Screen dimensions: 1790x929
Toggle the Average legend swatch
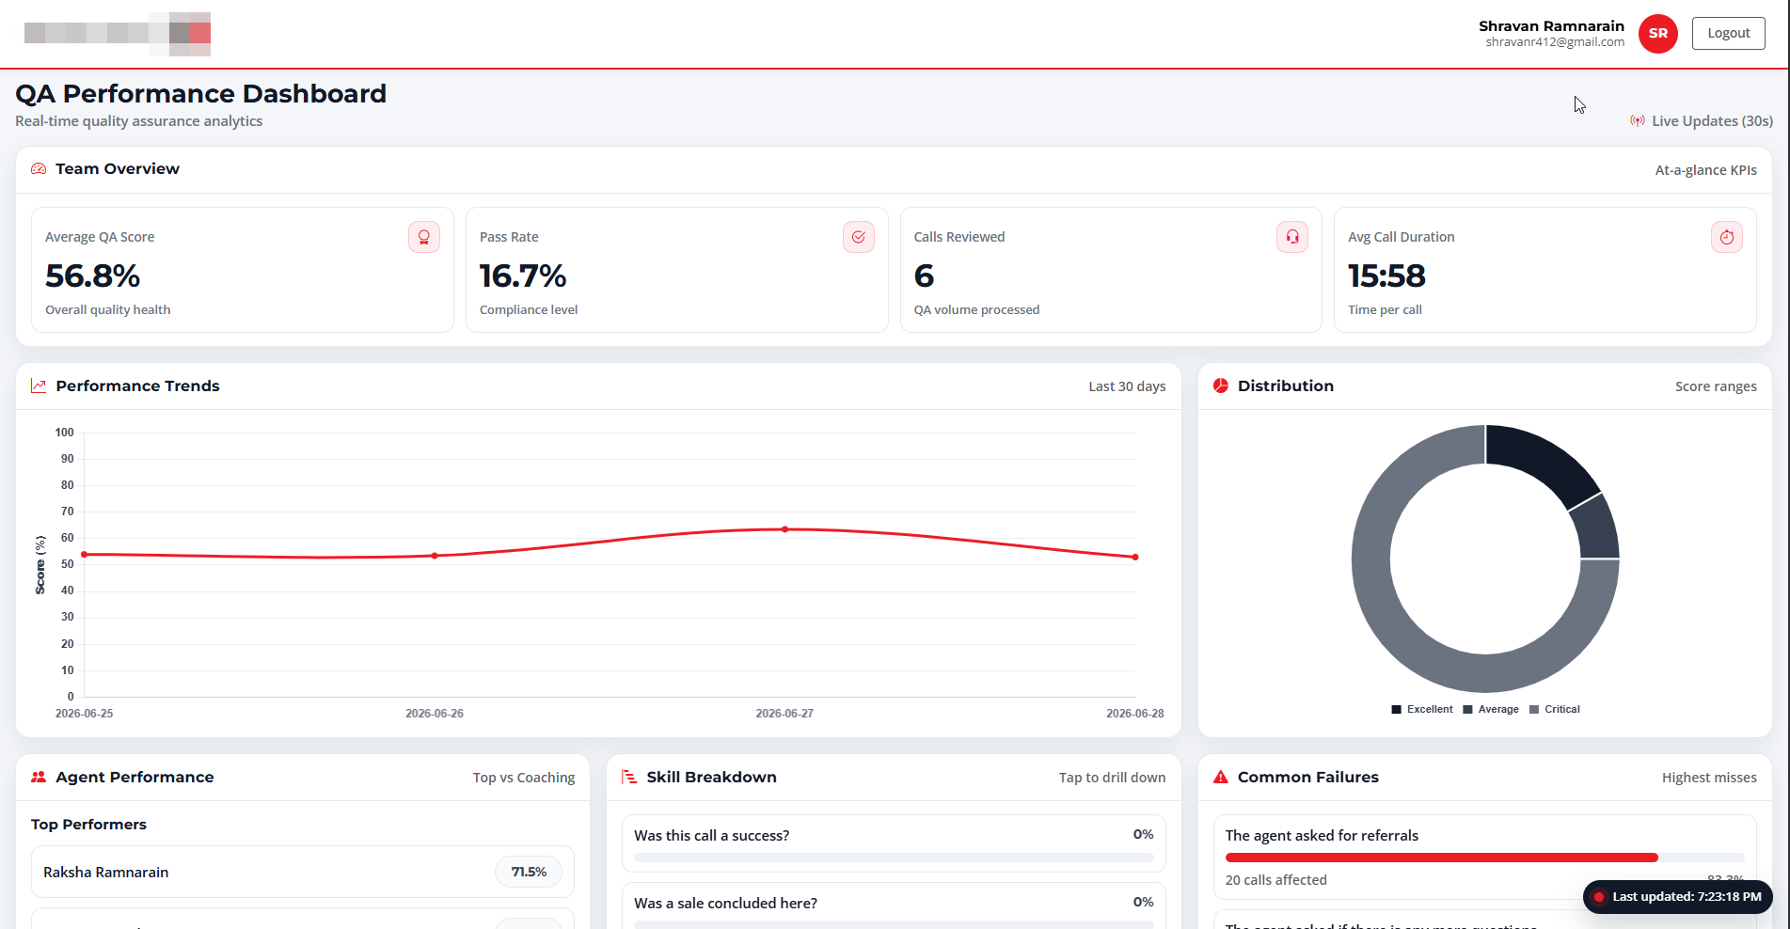pos(1467,710)
